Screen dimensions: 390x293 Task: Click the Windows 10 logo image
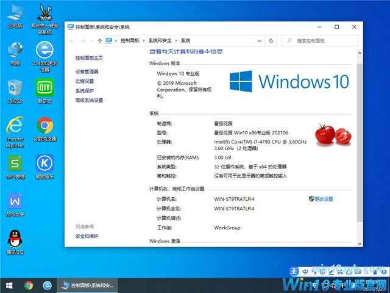tap(289, 81)
